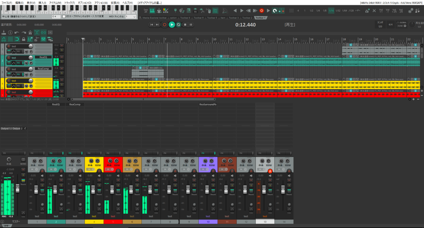The width and height of the screenshot is (424, 228).
Task: Click the Undo arrow icon
Action: 17,32
